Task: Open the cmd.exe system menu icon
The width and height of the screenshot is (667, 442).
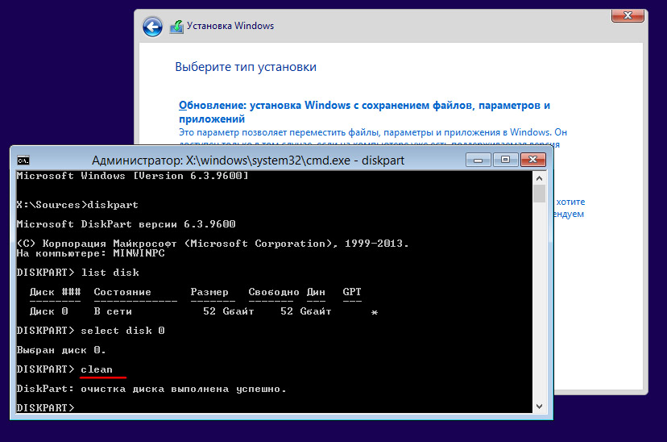Action: pos(23,161)
